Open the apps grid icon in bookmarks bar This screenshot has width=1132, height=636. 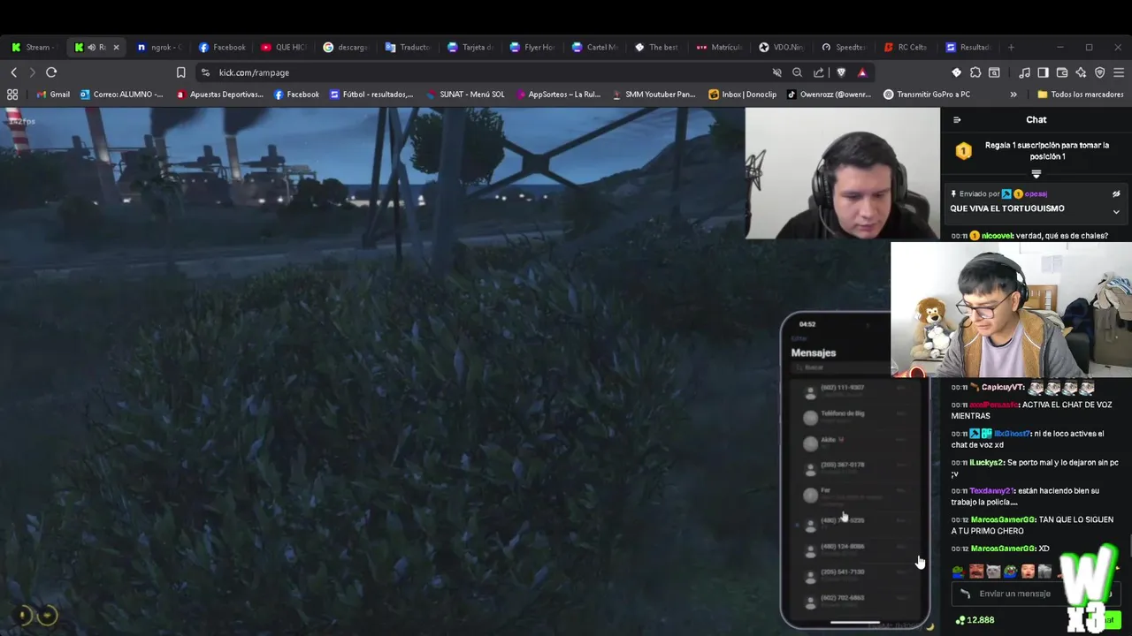coord(12,95)
